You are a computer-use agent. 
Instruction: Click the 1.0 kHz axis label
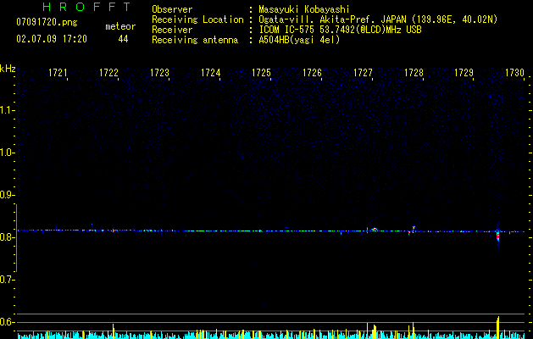(x=7, y=153)
